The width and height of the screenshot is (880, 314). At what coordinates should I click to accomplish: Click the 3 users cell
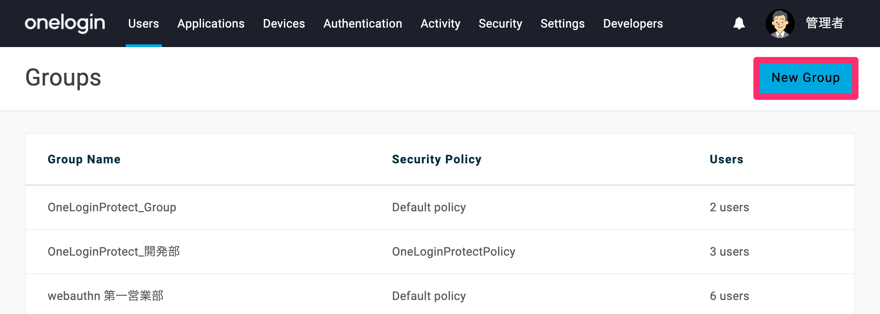coord(729,252)
